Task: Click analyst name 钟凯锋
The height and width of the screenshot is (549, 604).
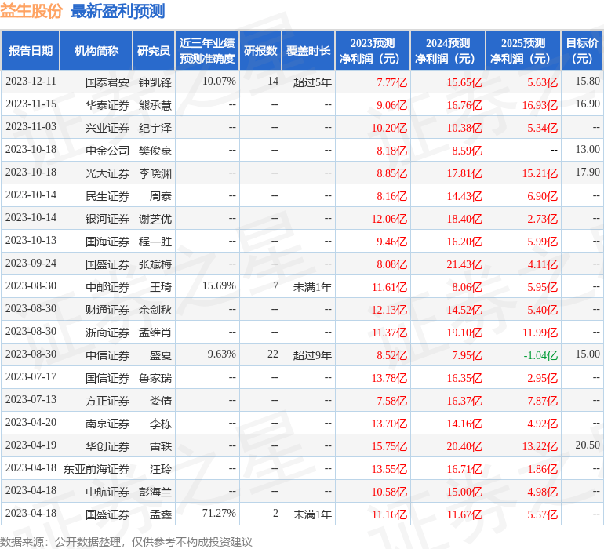Action: pos(155,82)
